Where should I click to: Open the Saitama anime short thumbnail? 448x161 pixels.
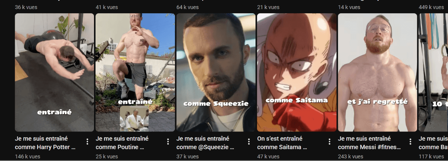pyautogui.click(x=296, y=73)
